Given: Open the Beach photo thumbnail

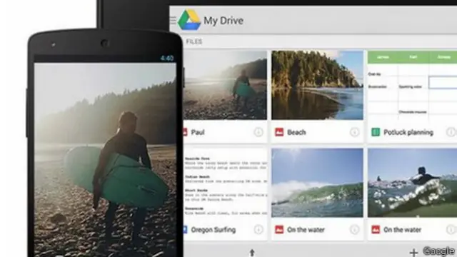Looking at the screenshot, I should click(317, 85).
